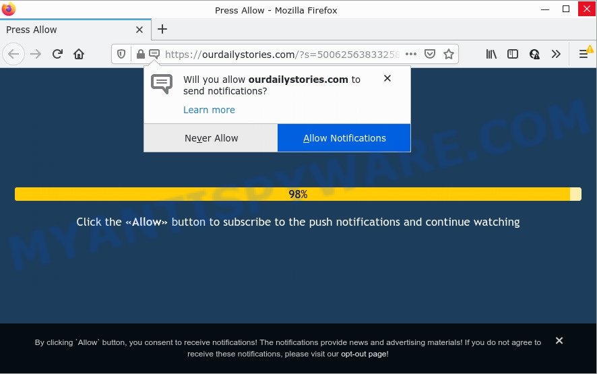Viewport: 597px width, 374px height.
Task: Minimize the Firefox window
Action: [x=545, y=9]
